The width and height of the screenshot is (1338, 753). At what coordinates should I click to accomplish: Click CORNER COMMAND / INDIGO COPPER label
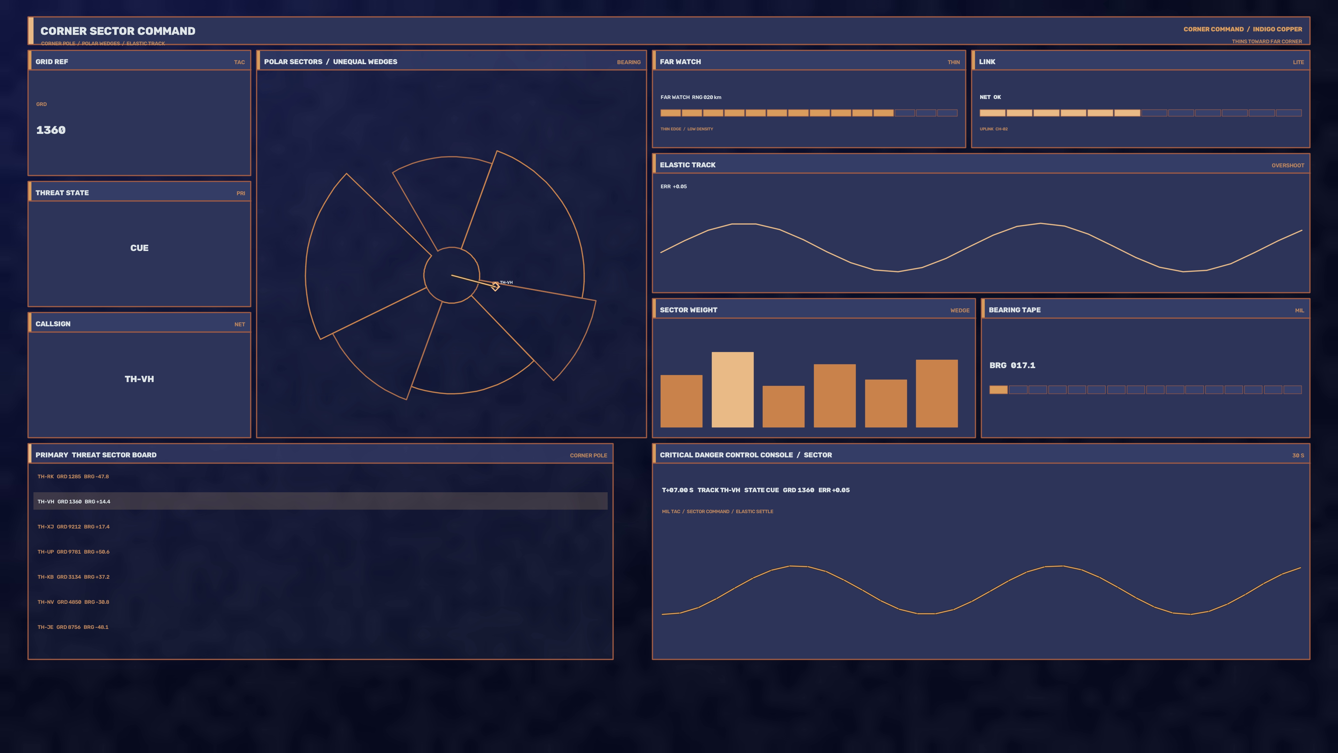pos(1243,29)
